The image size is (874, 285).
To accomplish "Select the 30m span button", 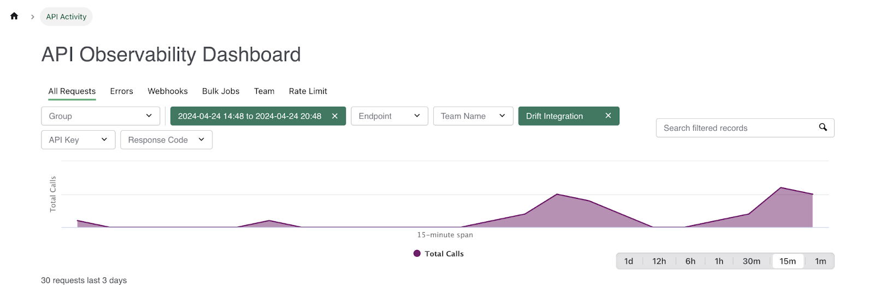I will (751, 262).
